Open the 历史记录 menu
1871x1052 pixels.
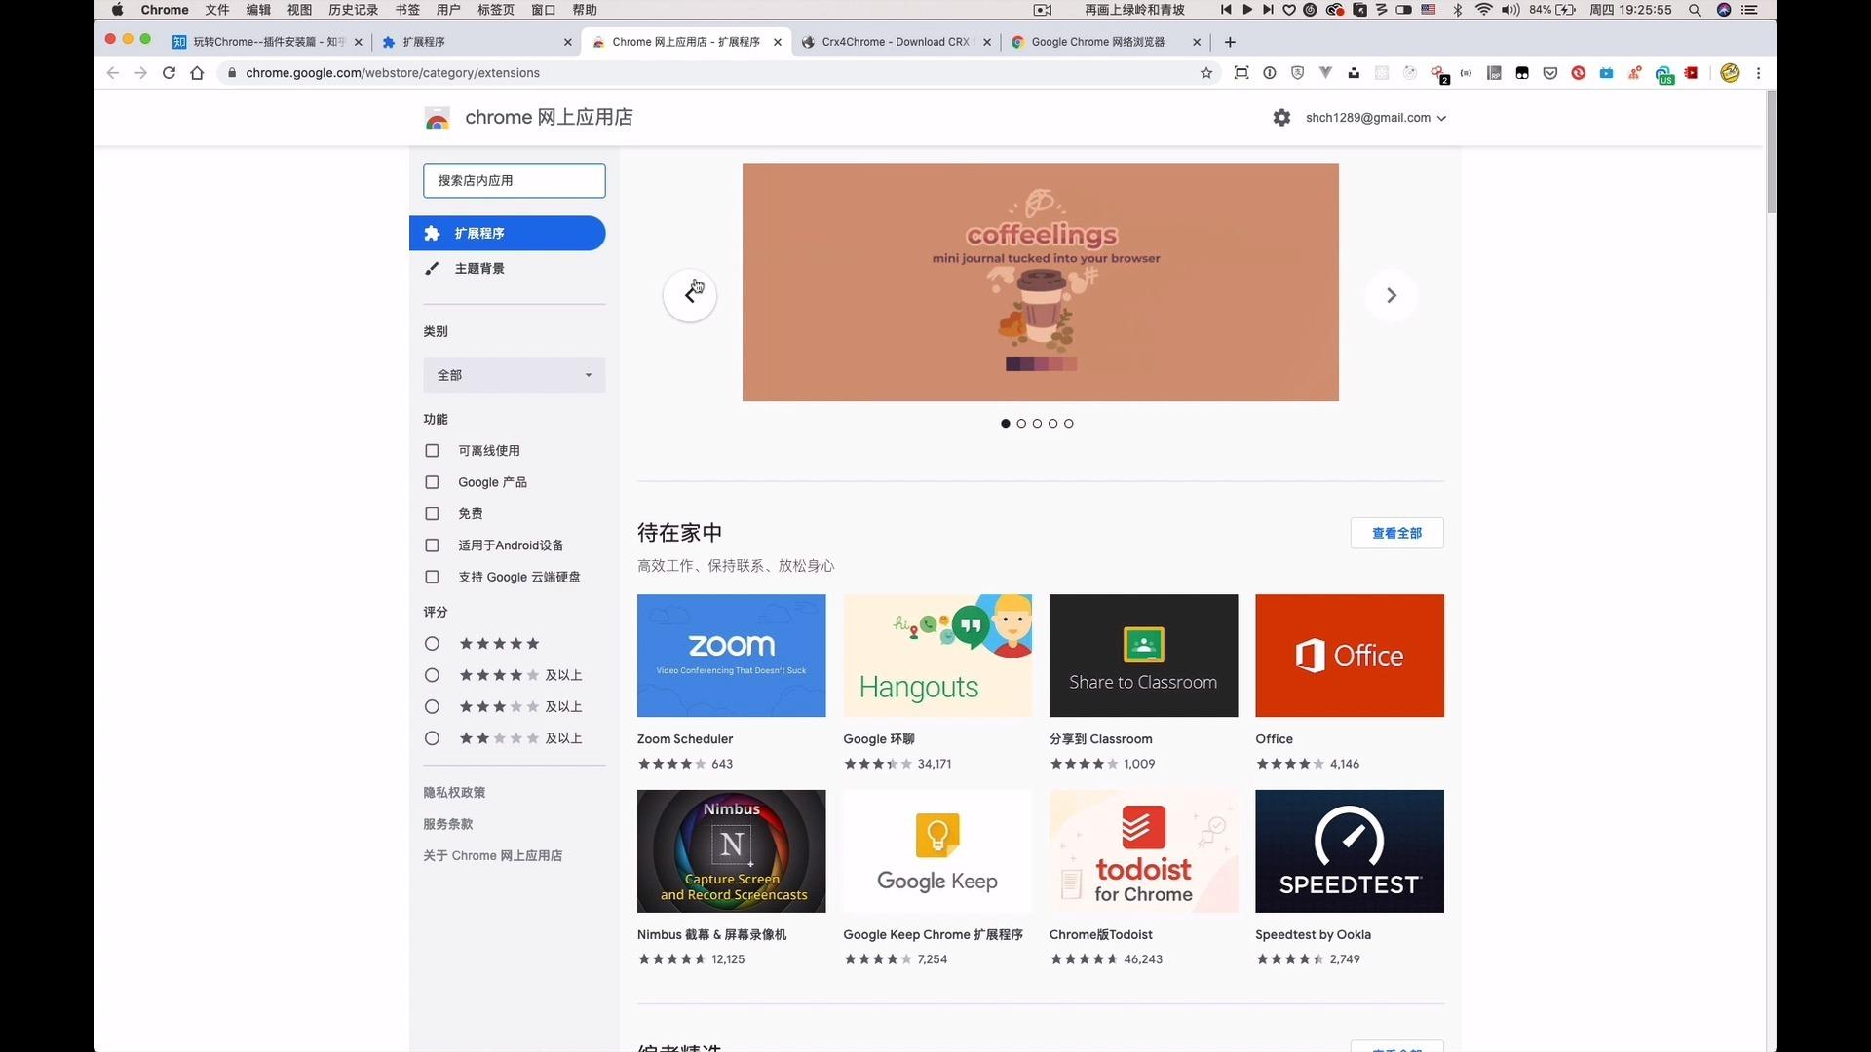coord(353,10)
